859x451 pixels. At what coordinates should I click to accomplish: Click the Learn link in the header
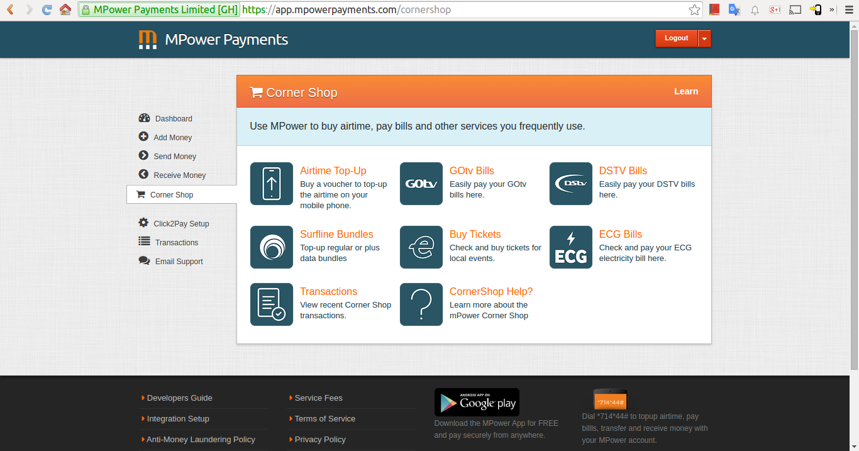pyautogui.click(x=685, y=91)
